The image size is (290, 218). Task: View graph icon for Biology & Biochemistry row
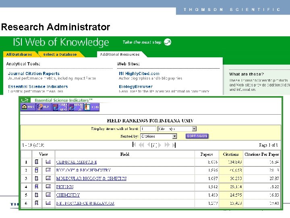tap(48, 170)
